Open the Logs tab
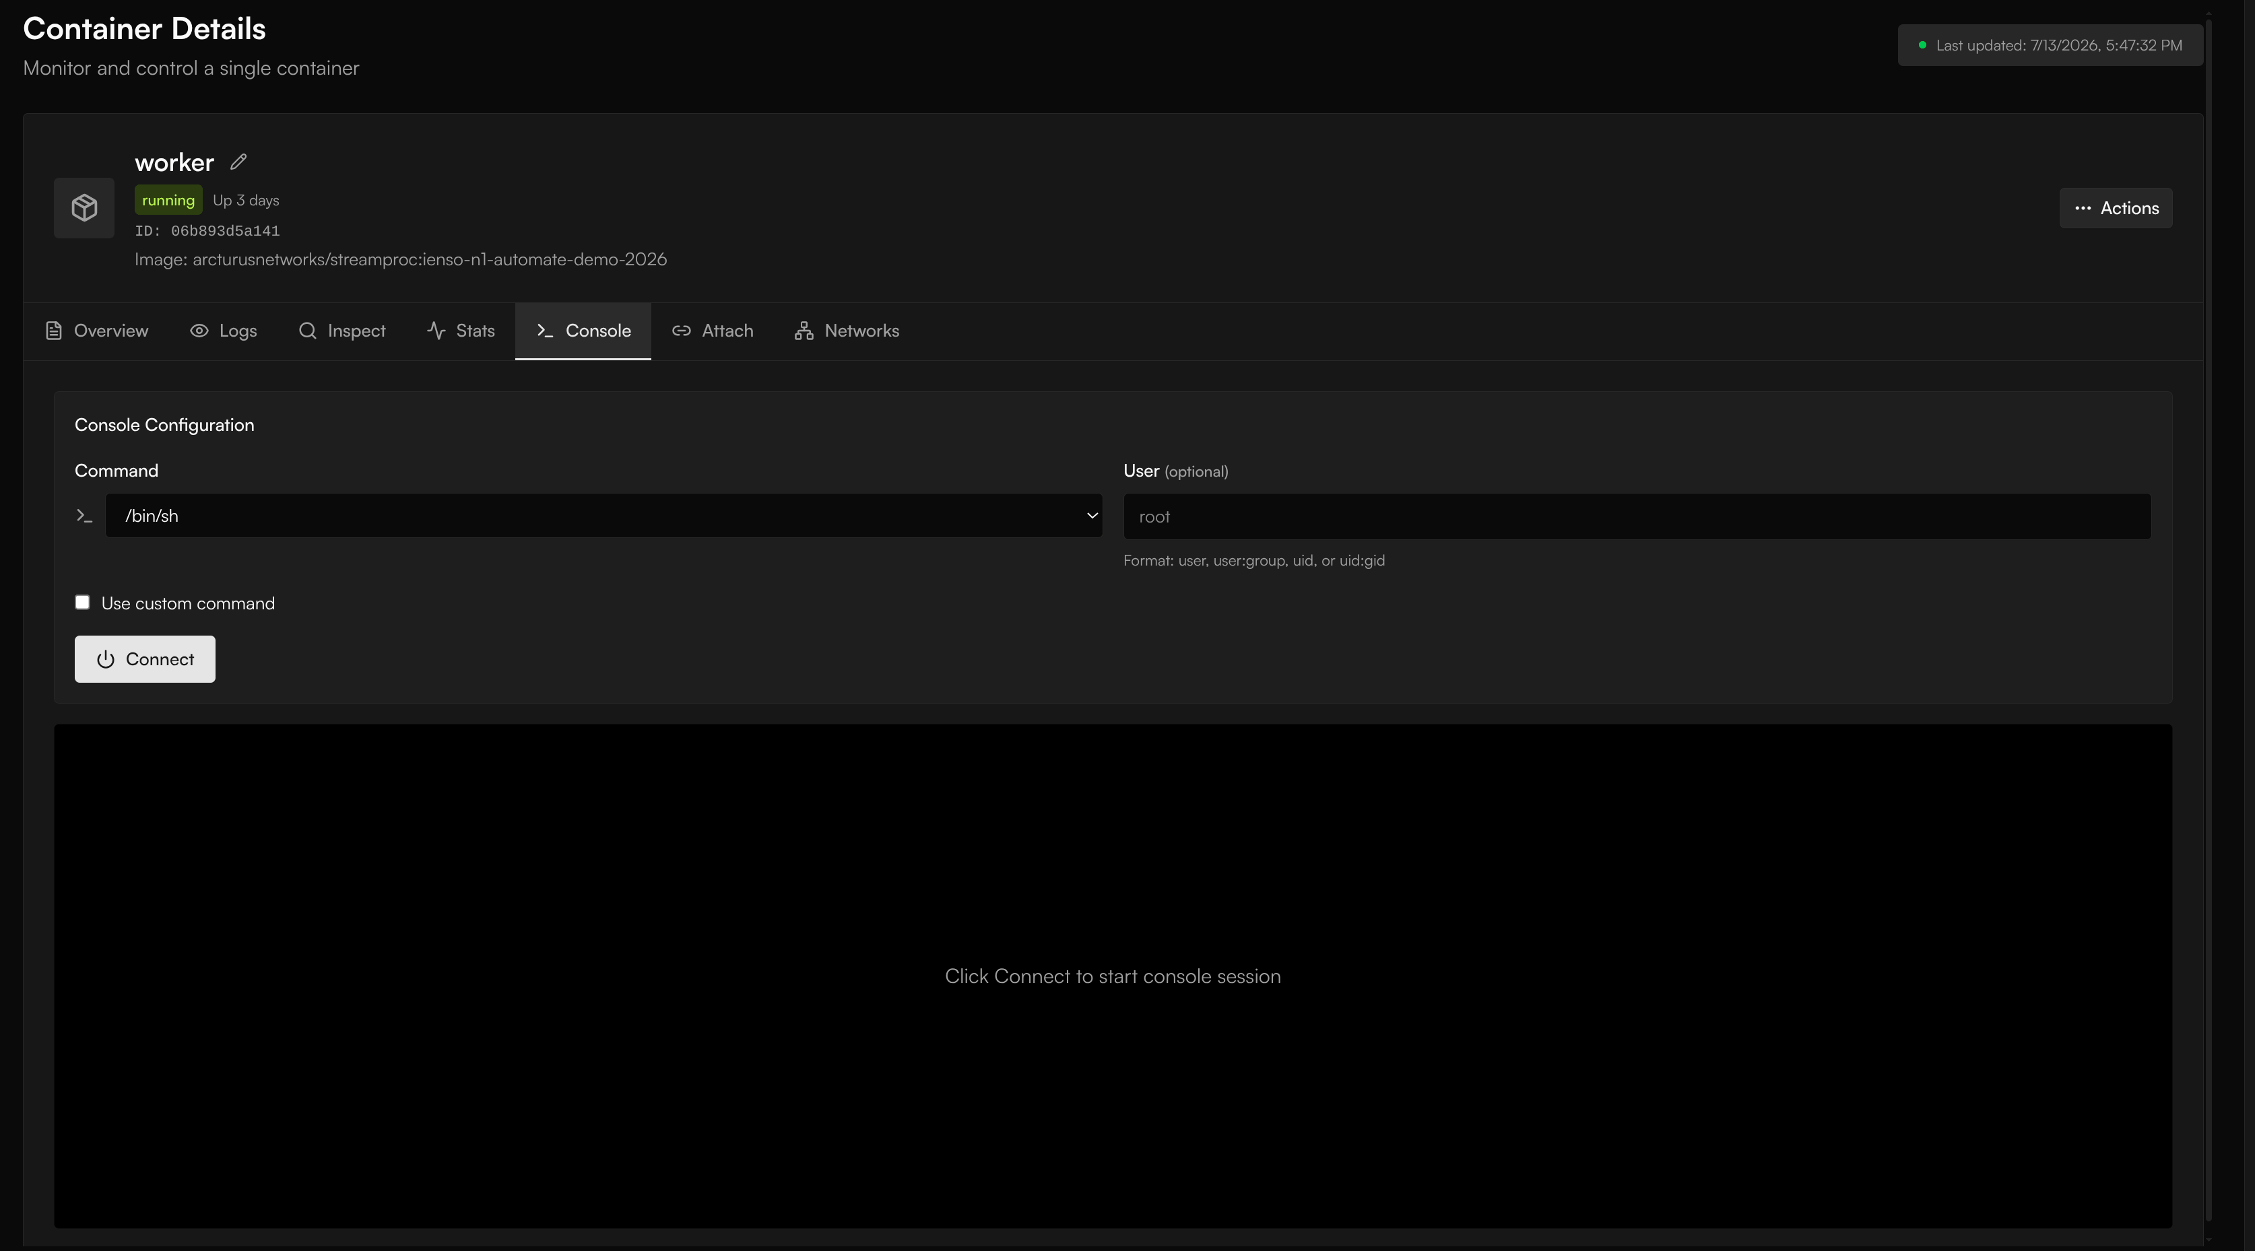Viewport: 2255px width, 1251px height. (223, 331)
